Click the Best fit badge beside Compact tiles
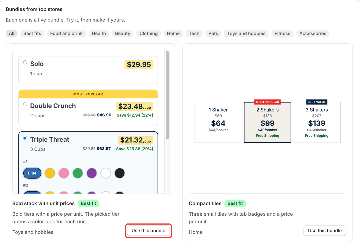This screenshot has width=359, height=246. [x=235, y=203]
